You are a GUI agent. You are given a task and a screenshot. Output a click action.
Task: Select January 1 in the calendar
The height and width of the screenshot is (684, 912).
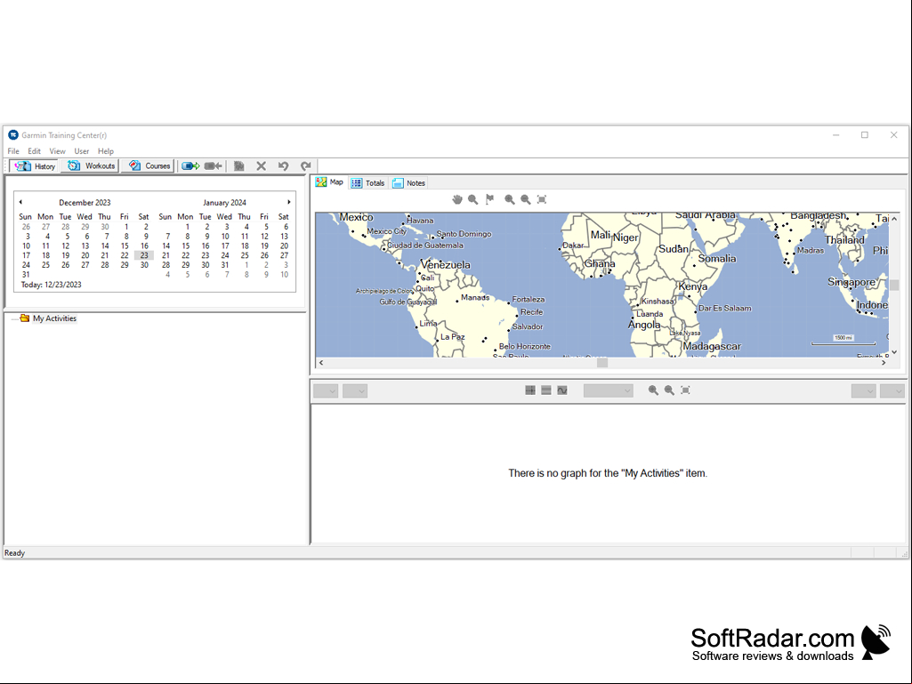click(x=187, y=227)
